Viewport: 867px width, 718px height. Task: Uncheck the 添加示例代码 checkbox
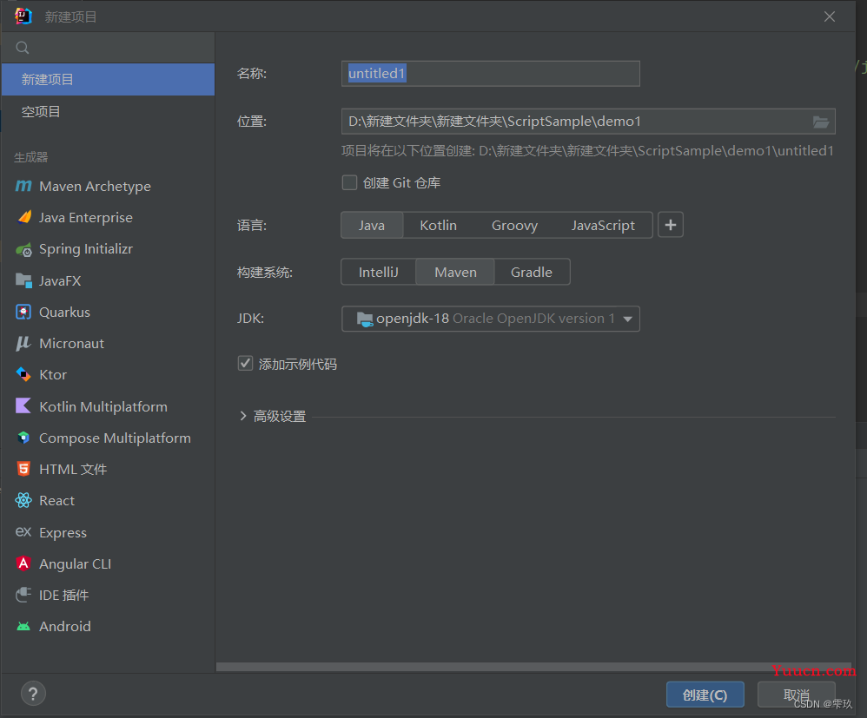[245, 364]
